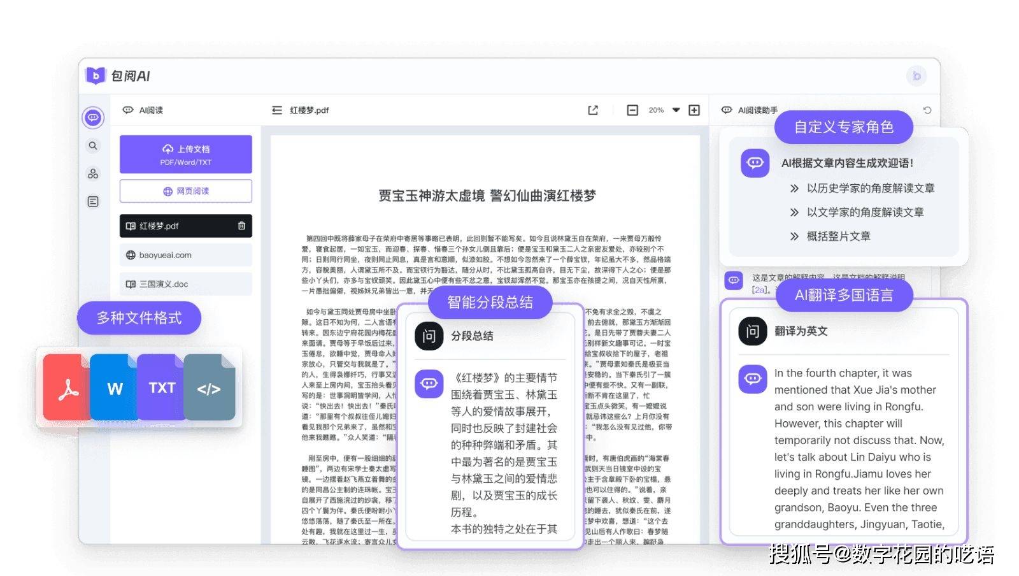1019x576 pixels.
Task: Open the notes list icon in sidebar
Action: [93, 202]
